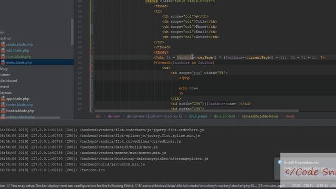Open app.blade.php under layouts
This screenshot has width=336, height=189.
[17, 99]
